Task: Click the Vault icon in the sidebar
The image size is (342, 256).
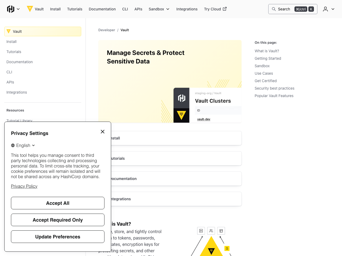Action: 9,31
